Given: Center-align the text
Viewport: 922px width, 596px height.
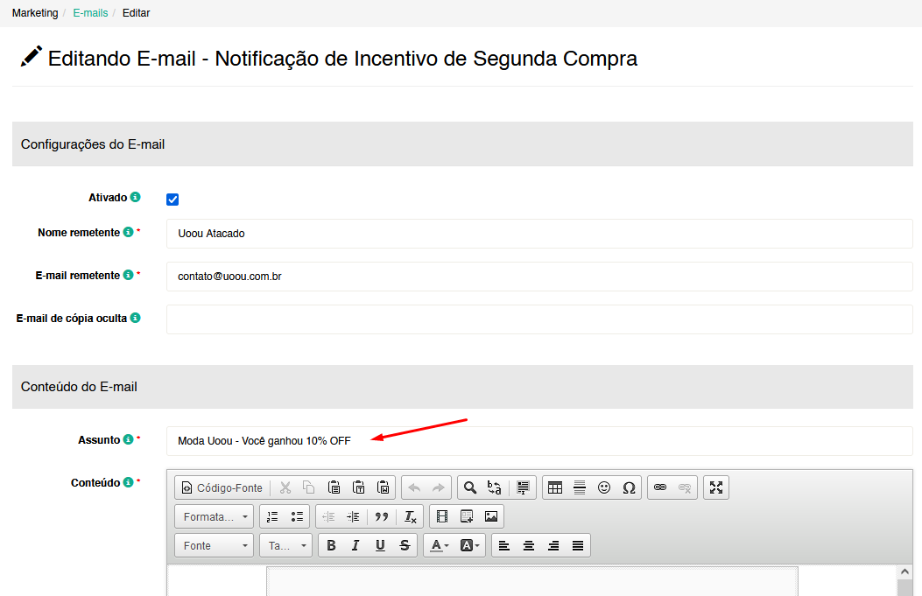Looking at the screenshot, I should point(529,545).
